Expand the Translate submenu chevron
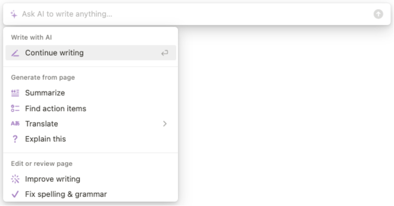The width and height of the screenshot is (394, 206). [165, 124]
